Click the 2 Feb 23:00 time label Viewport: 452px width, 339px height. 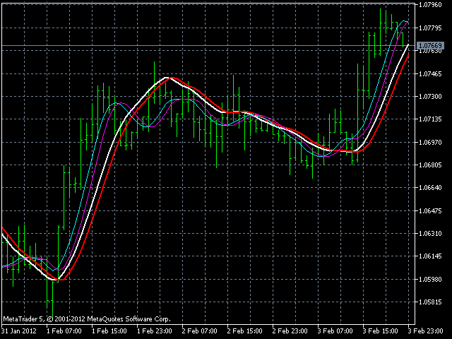pos(291,331)
